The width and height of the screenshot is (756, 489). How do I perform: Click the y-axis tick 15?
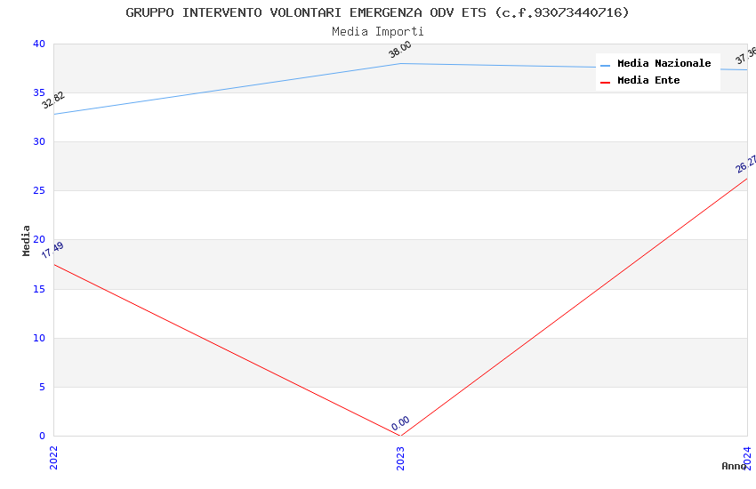pyautogui.click(x=39, y=289)
